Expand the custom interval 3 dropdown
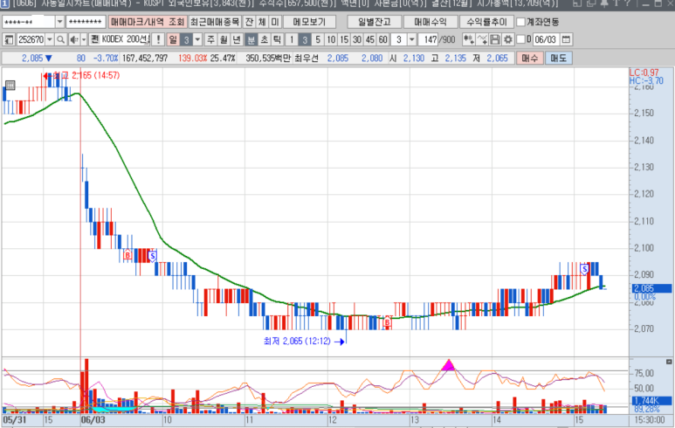The height and width of the screenshot is (428, 675). (412, 39)
